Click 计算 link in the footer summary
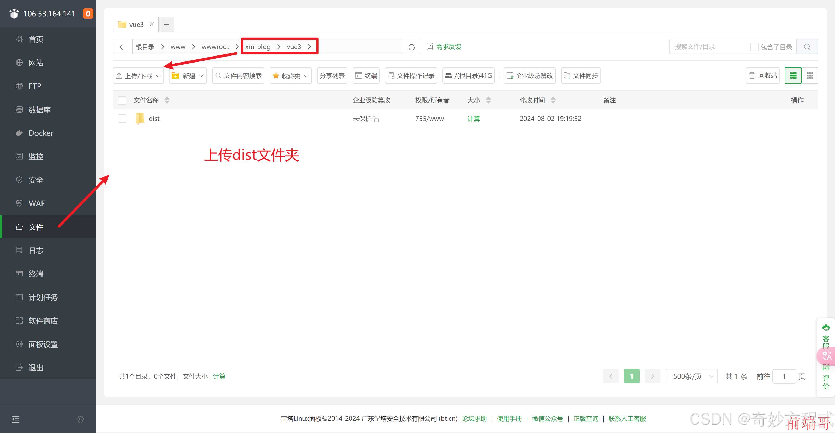 pos(219,376)
